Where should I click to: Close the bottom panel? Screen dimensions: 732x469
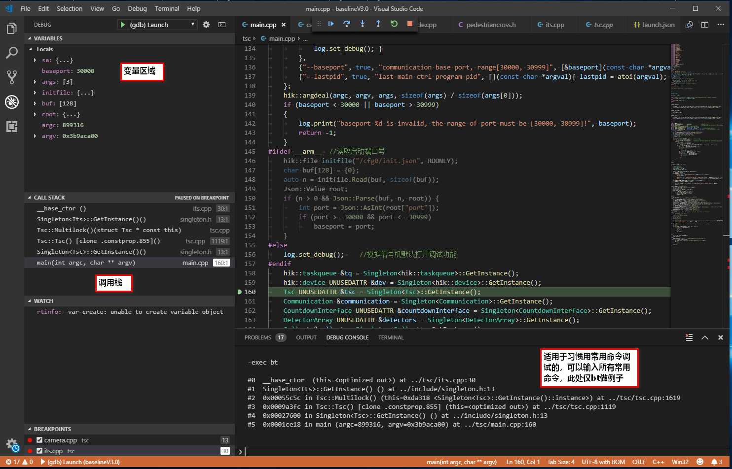tap(721, 337)
